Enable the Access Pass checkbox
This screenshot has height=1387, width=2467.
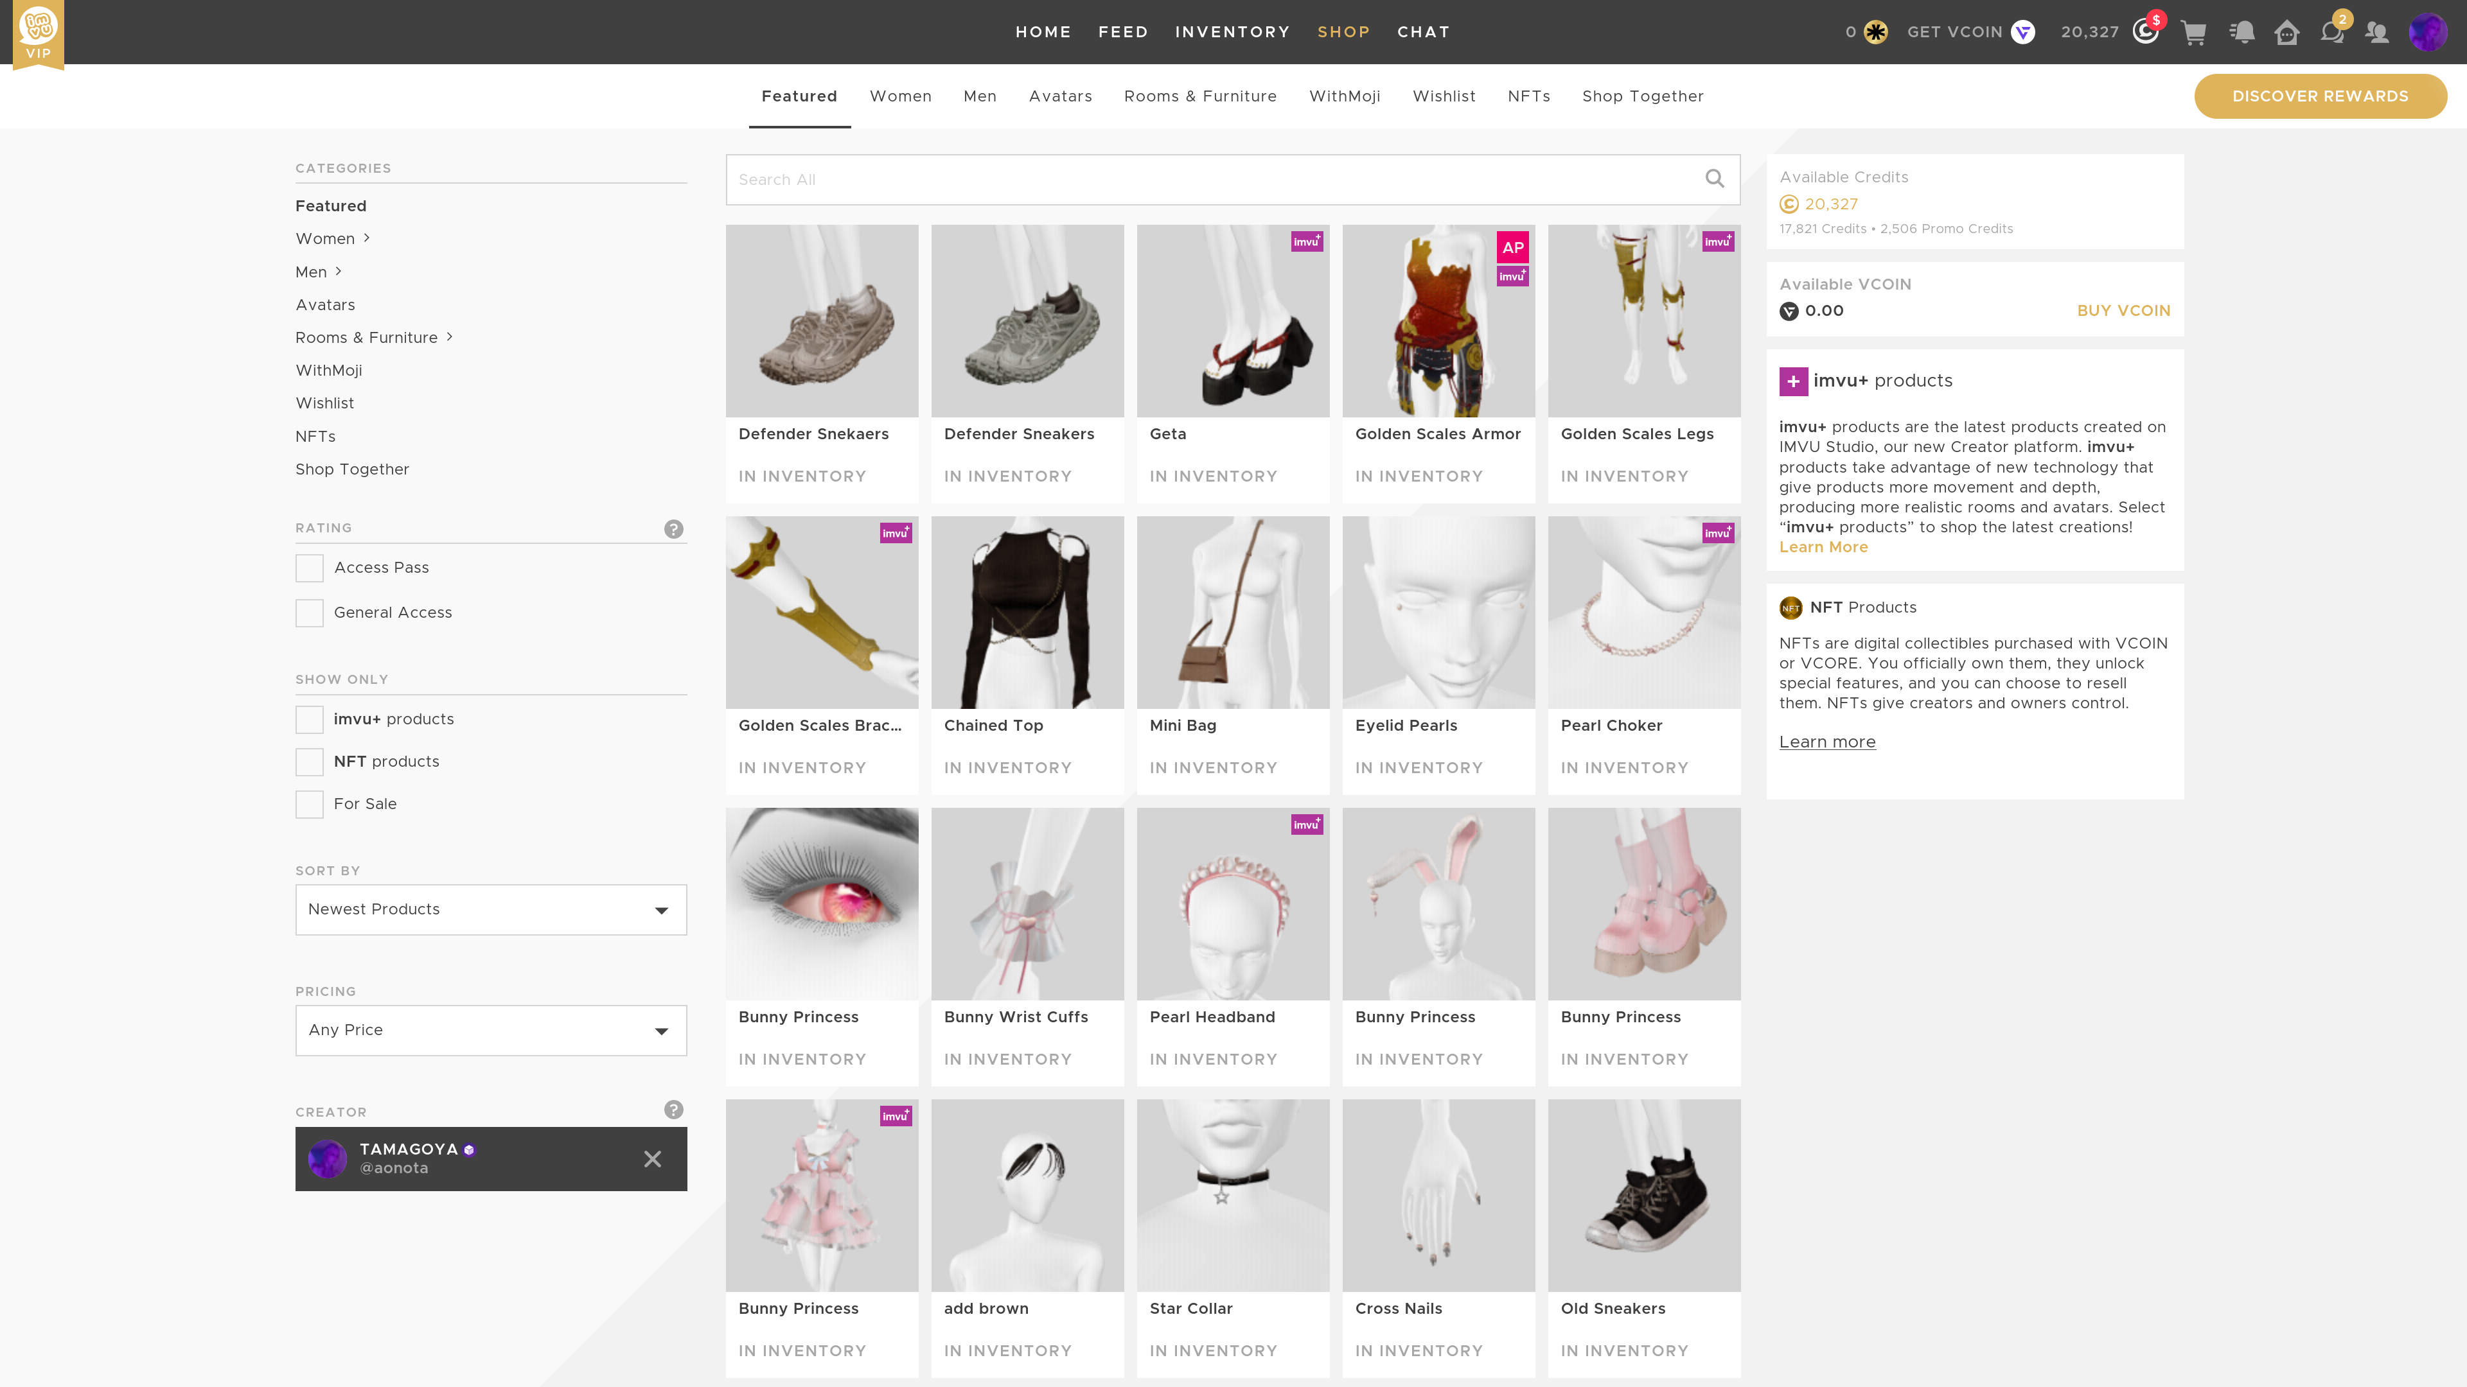click(x=309, y=568)
